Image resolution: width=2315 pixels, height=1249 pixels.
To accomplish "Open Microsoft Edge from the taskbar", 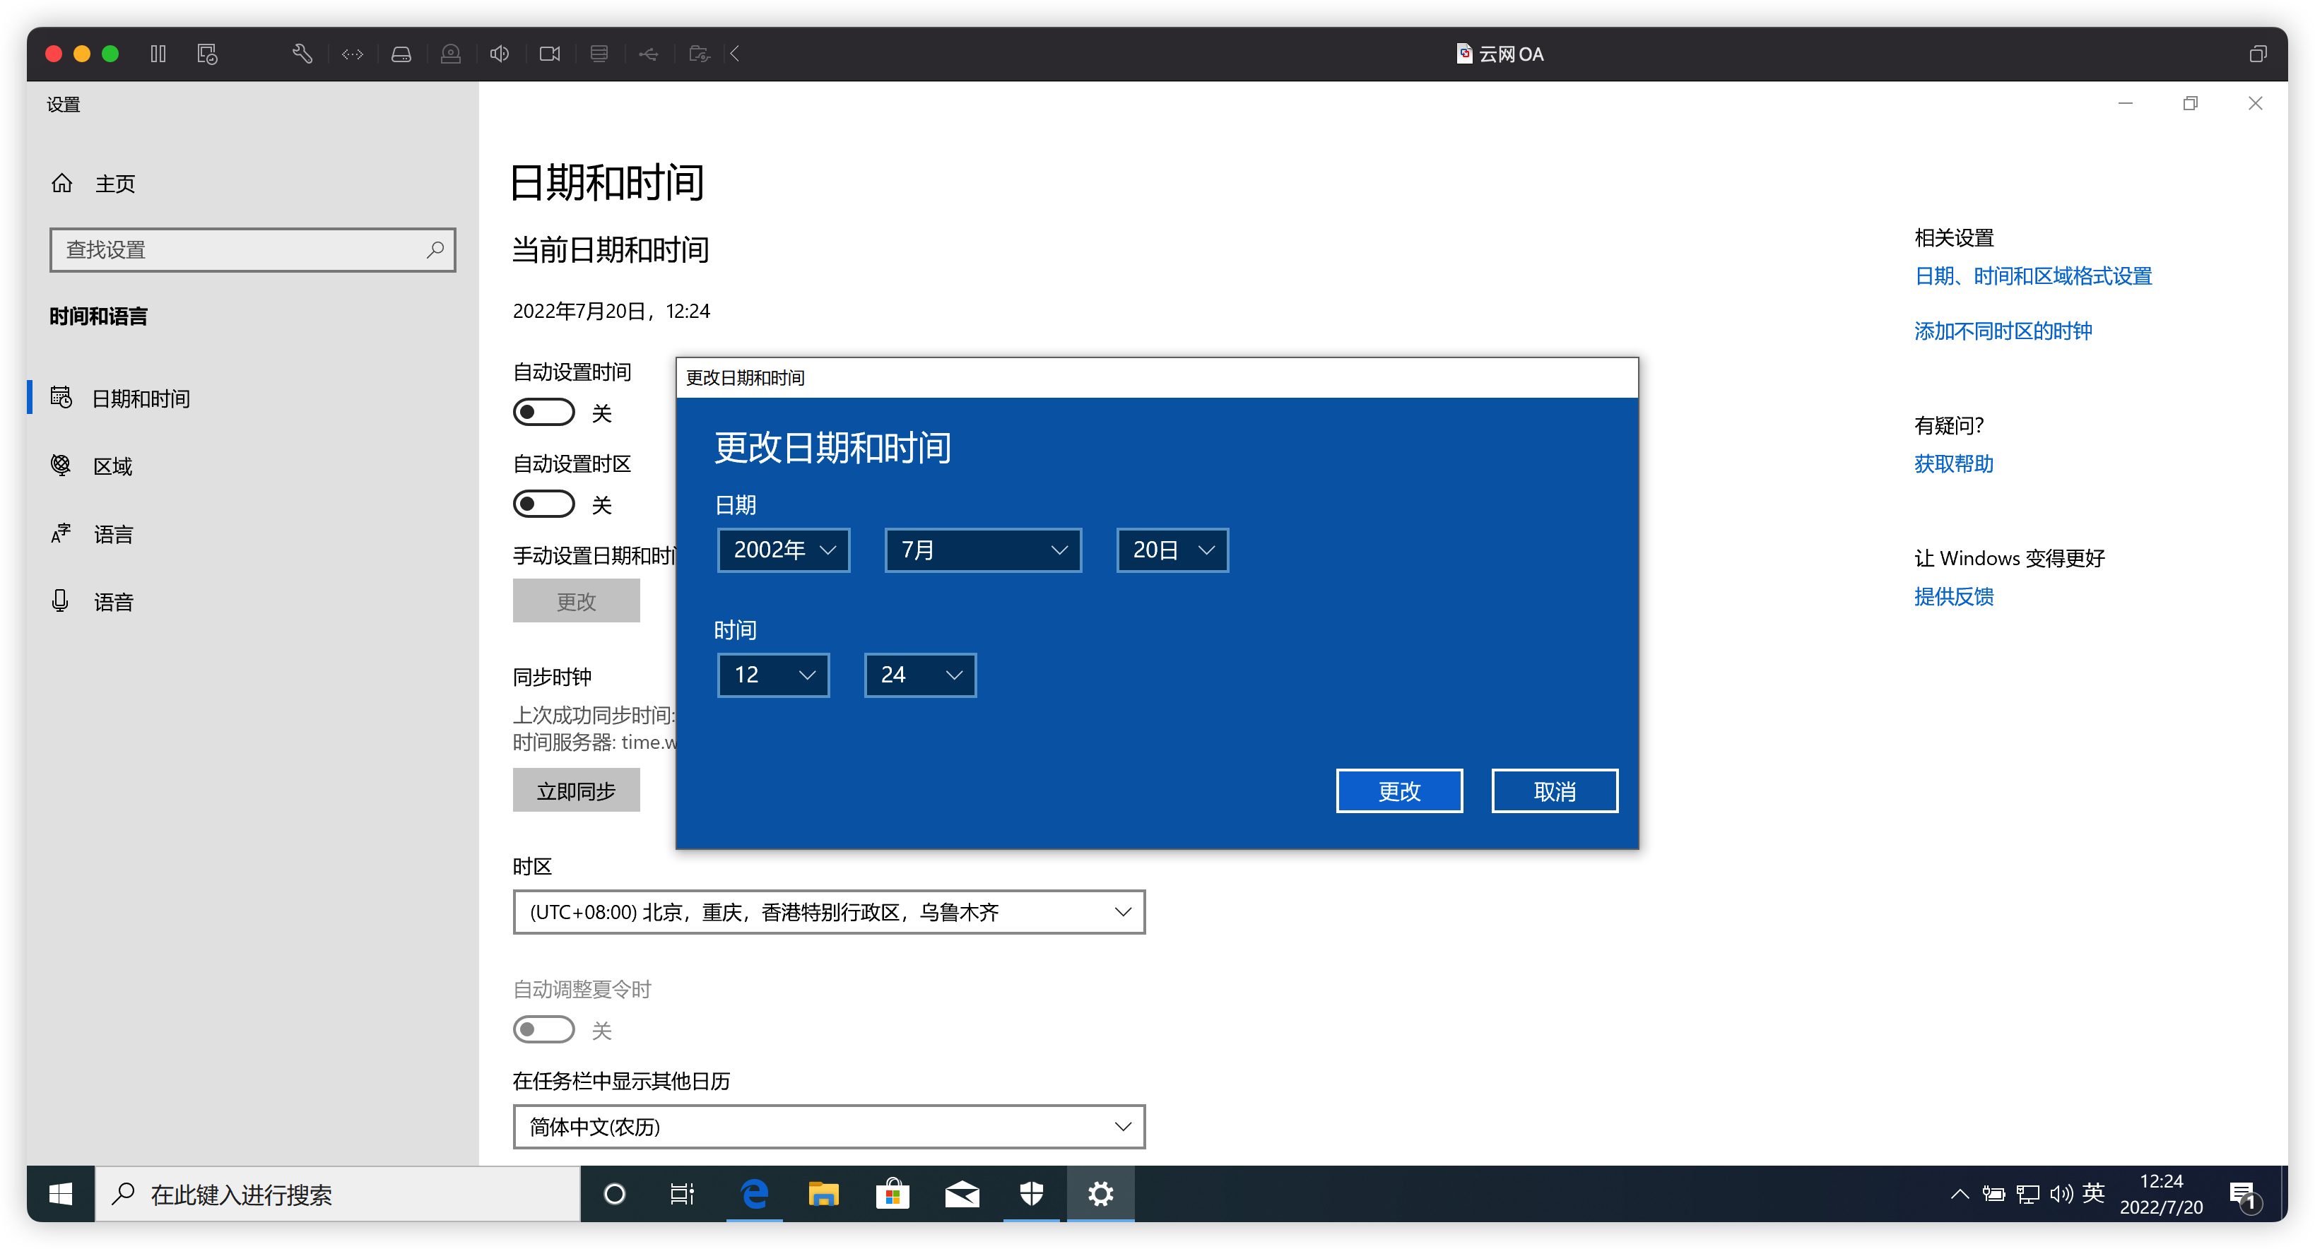I will 754,1193.
